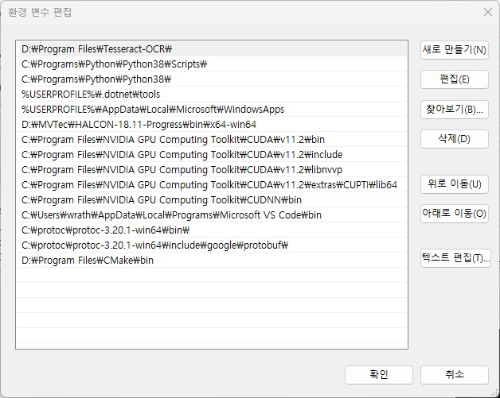Viewport: 500px width, 398px height.
Task: Click the 편집(E) button
Action: point(455,79)
